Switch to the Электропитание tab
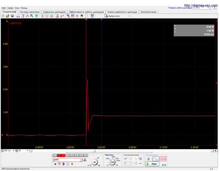Viewport: 220px width, 171px height. (x=148, y=12)
